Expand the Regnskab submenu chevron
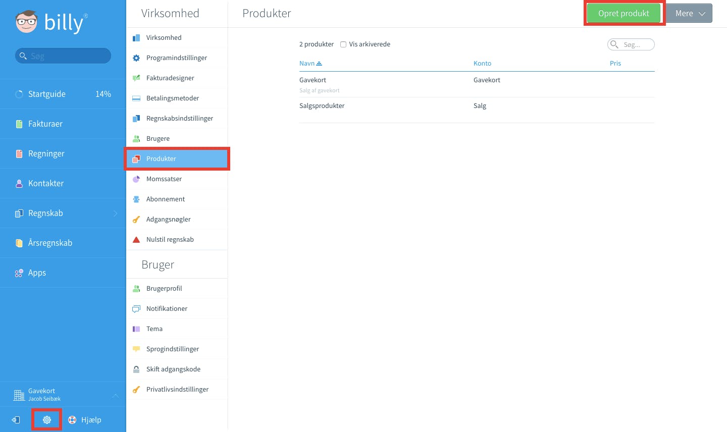This screenshot has height=432, width=727. coord(115,213)
